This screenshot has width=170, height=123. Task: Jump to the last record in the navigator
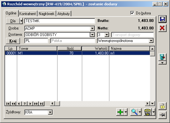[42, 104]
